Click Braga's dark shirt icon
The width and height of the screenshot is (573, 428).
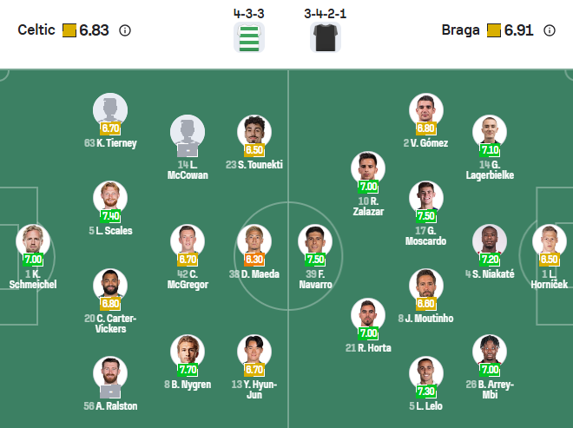pyautogui.click(x=323, y=37)
